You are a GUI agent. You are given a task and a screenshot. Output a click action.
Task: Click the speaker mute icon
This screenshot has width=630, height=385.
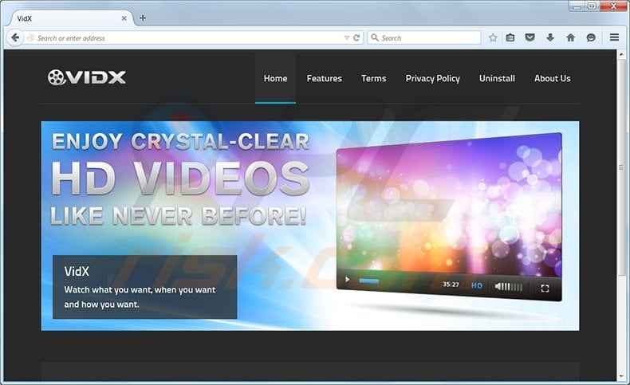pos(498,286)
